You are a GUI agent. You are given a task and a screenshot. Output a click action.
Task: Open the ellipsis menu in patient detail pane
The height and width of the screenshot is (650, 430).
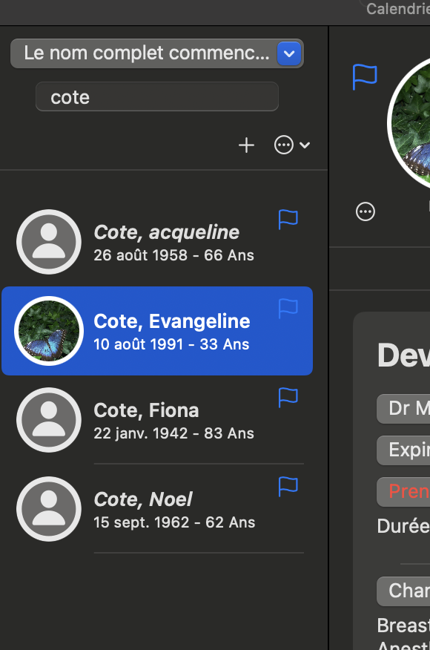pos(365,211)
